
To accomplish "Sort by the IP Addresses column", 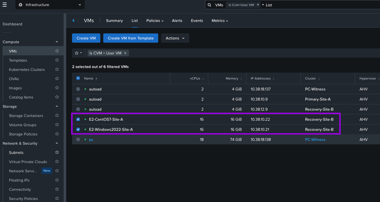I will coord(263,78).
